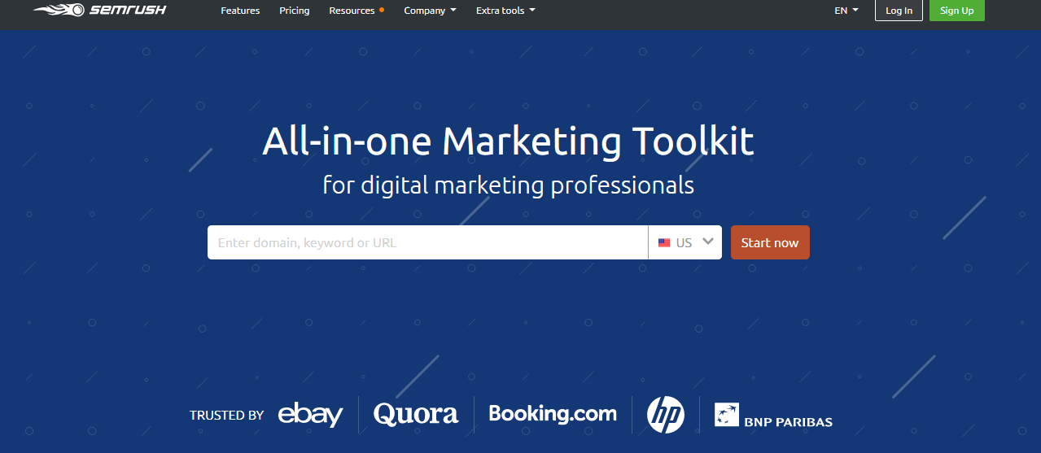This screenshot has height=453, width=1041.
Task: Click the Quora logo
Action: 416,414
